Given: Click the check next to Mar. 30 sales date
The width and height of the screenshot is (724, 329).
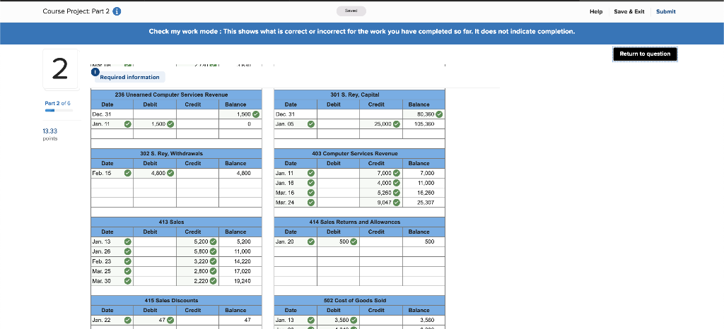Looking at the screenshot, I should pos(127,280).
